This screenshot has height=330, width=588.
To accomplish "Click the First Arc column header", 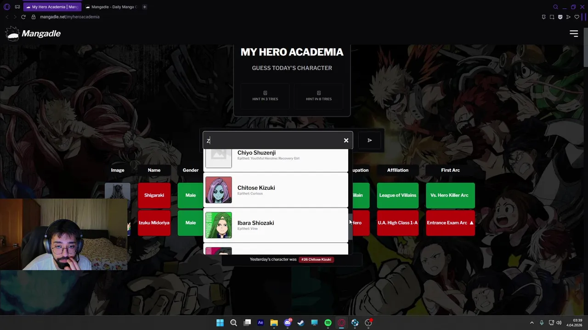I will pyautogui.click(x=450, y=170).
